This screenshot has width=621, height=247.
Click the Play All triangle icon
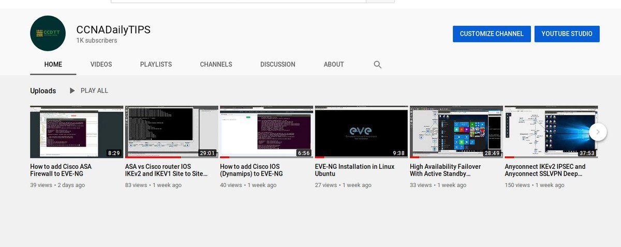tap(72, 91)
